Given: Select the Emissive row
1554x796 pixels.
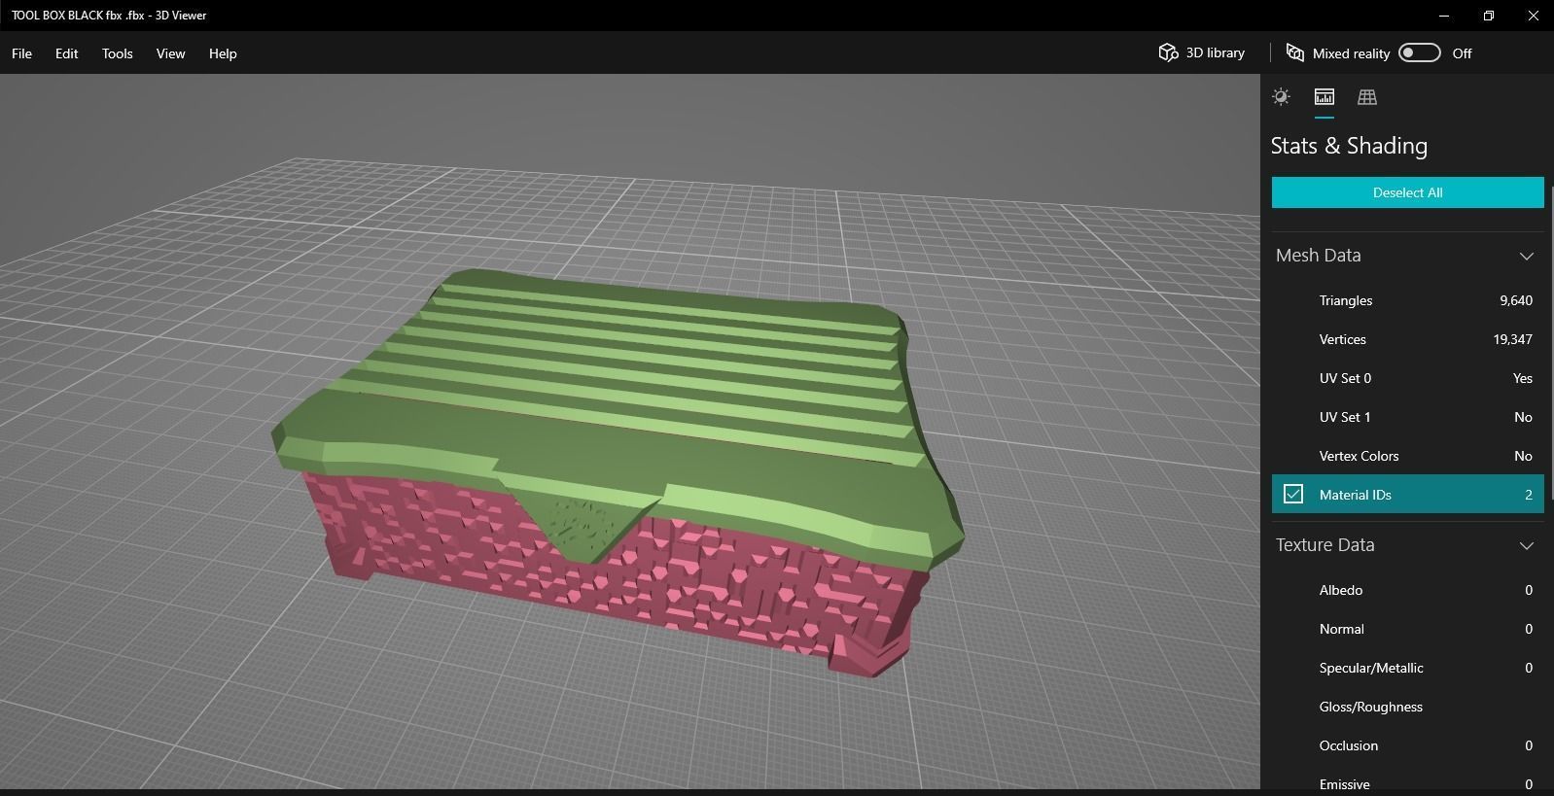Looking at the screenshot, I should (x=1407, y=782).
